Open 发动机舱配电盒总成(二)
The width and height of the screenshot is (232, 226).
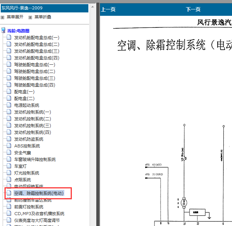point(37,44)
